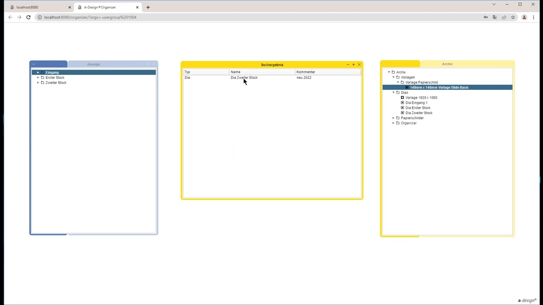This screenshot has width=543, height=305.
Task: Click the Vorlage Papierschild folder icon
Action: point(402,82)
